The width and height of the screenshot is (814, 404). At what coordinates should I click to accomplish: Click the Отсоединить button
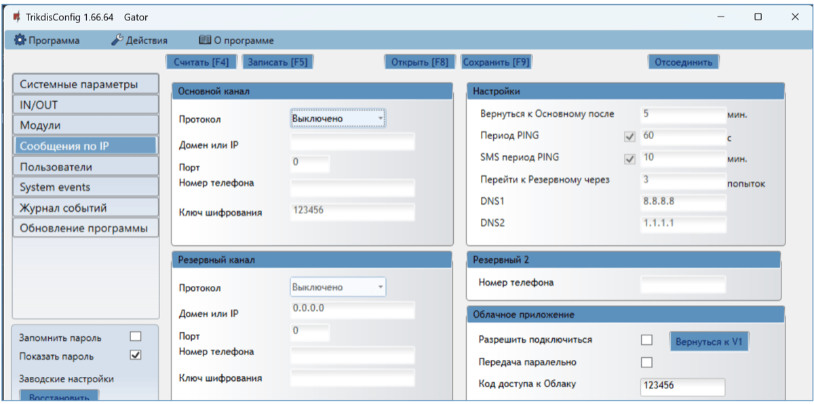tap(682, 62)
